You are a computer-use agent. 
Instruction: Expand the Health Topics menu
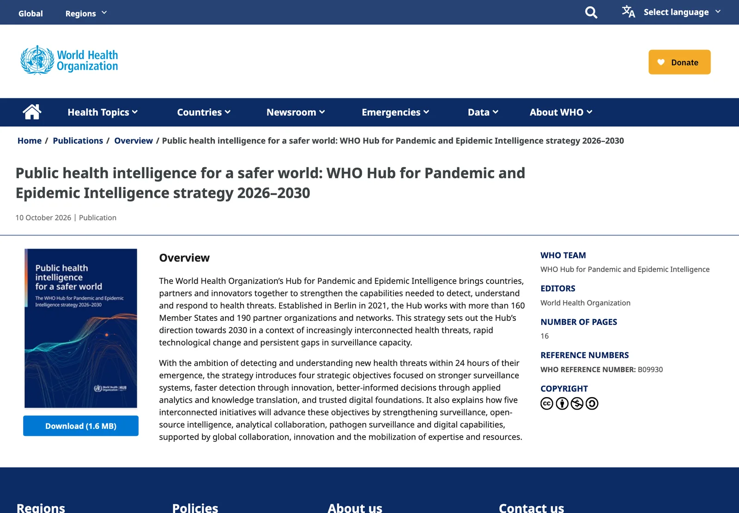[103, 112]
